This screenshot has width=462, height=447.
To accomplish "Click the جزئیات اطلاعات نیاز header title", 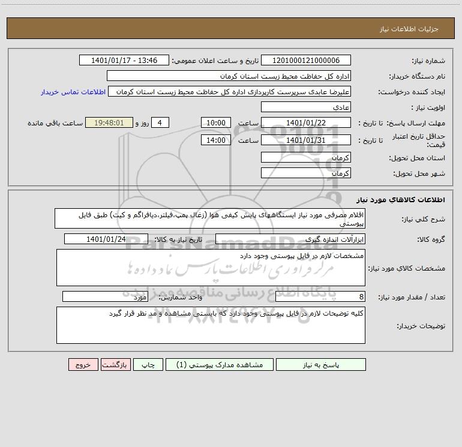I will 409,29.
